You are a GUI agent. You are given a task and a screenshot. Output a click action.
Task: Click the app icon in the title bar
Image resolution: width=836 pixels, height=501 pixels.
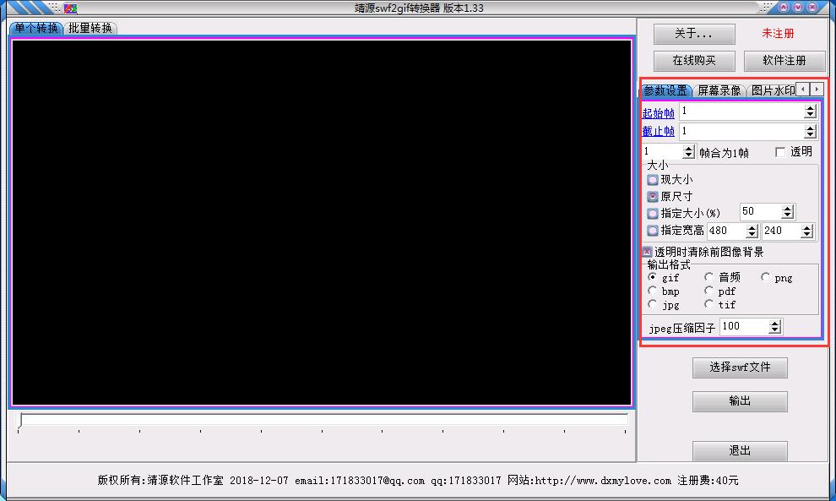[x=71, y=8]
